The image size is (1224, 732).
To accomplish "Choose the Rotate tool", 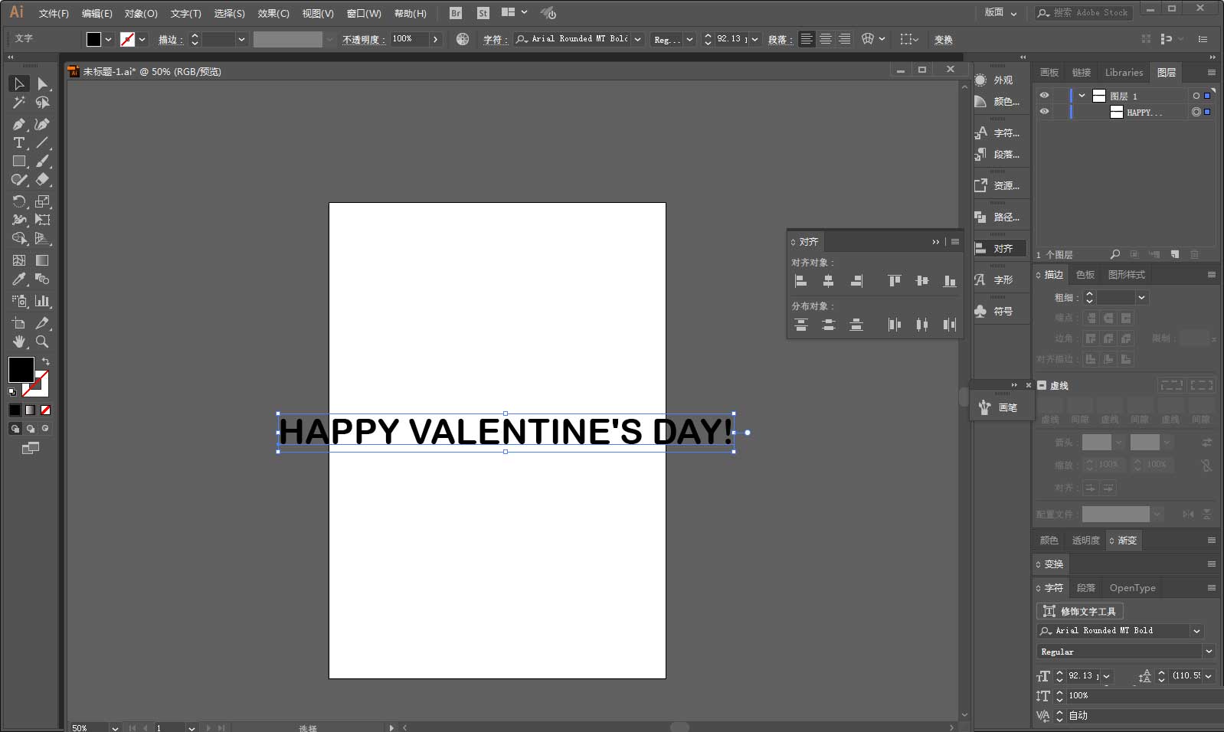I will click(19, 201).
